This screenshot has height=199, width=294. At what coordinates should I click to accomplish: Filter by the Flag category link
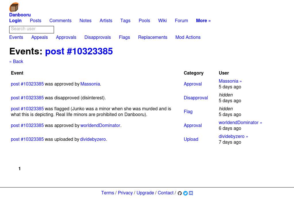(x=188, y=112)
